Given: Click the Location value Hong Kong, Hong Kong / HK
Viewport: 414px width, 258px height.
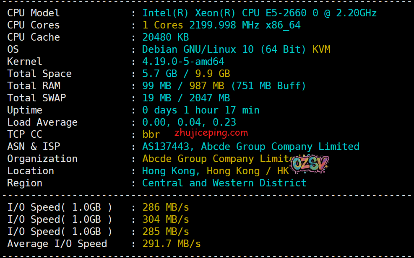Looking at the screenshot, I should point(216,171).
